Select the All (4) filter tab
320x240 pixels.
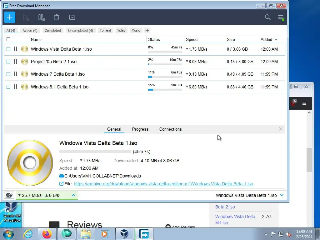coord(11,30)
